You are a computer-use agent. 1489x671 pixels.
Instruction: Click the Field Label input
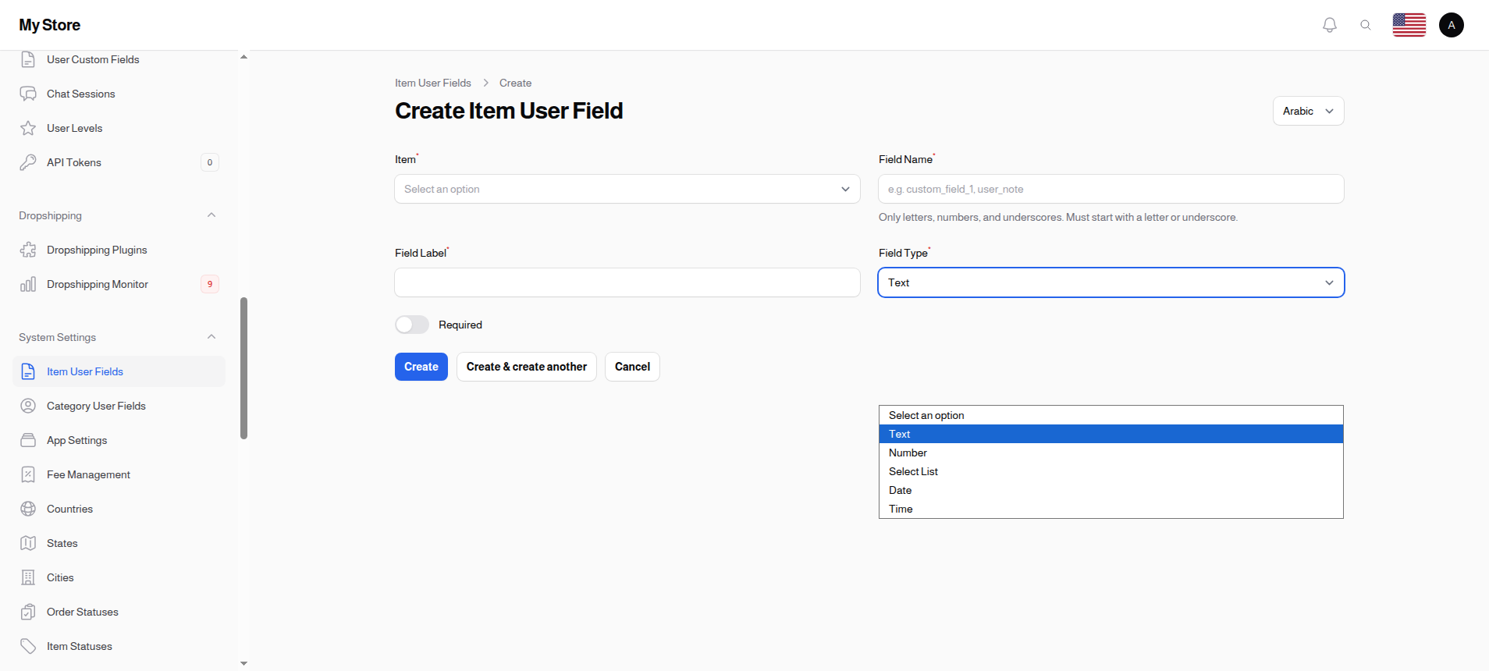[x=627, y=282]
